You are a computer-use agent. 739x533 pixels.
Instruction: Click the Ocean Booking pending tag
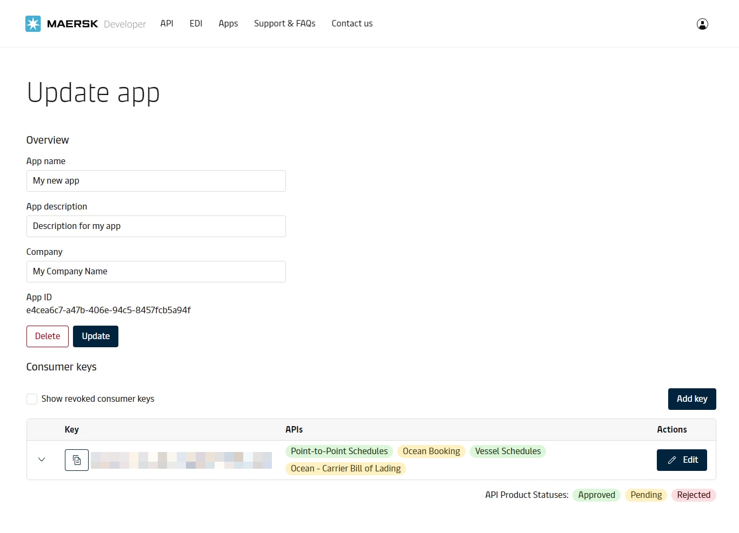click(x=431, y=451)
